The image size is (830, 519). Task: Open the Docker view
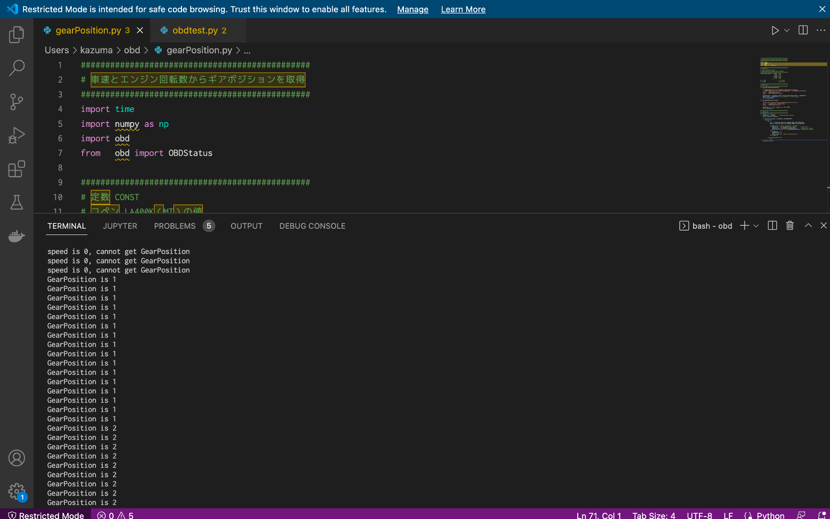[x=16, y=236]
